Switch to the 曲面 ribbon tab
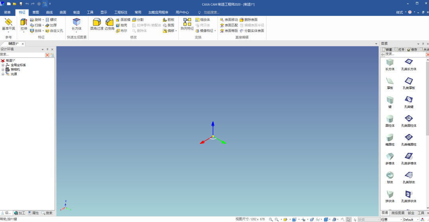The height and width of the screenshot is (222, 429). pos(63,12)
